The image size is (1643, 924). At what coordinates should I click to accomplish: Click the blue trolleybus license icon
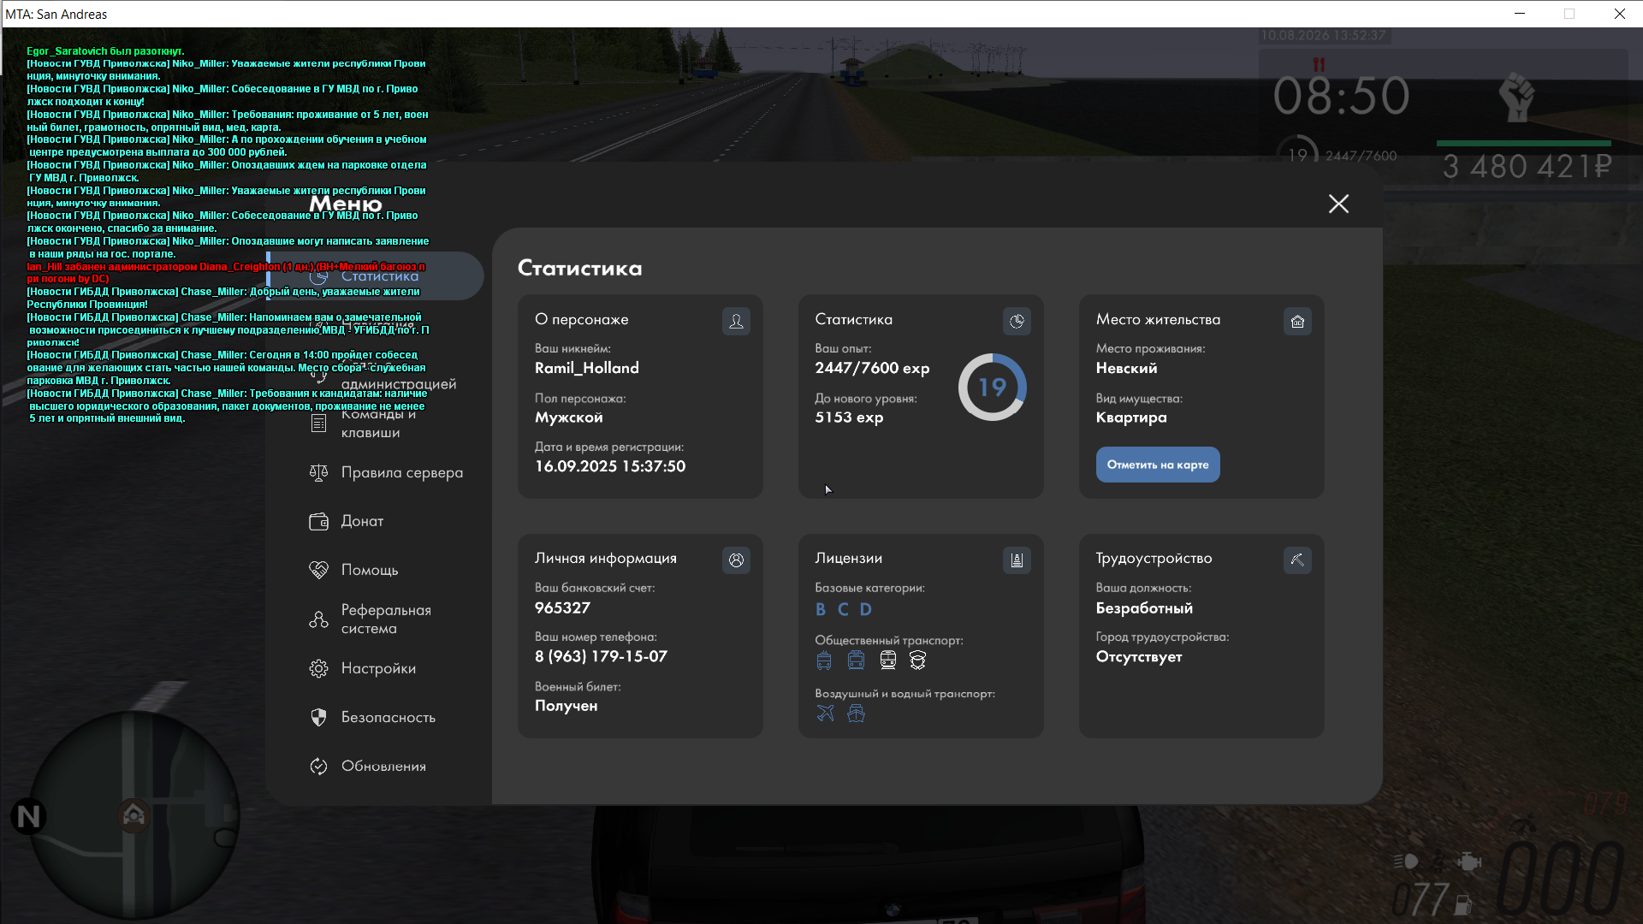click(x=824, y=660)
